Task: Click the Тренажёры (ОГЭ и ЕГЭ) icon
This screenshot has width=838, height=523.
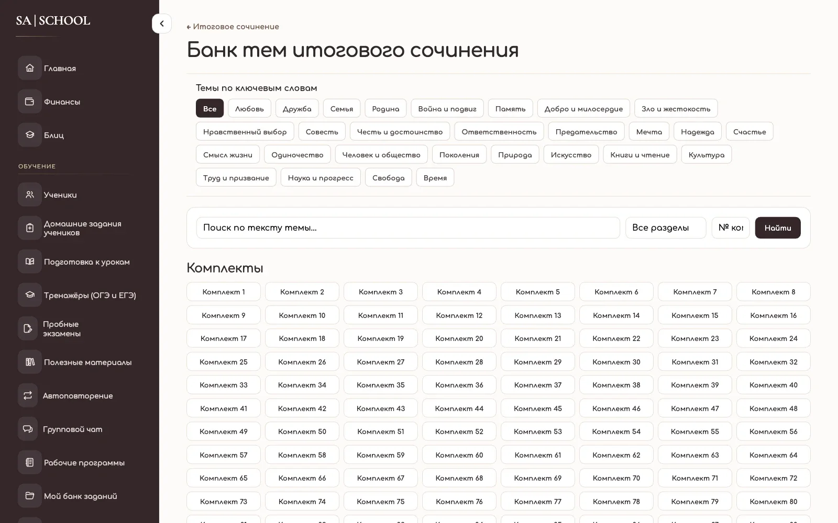Action: click(x=30, y=295)
